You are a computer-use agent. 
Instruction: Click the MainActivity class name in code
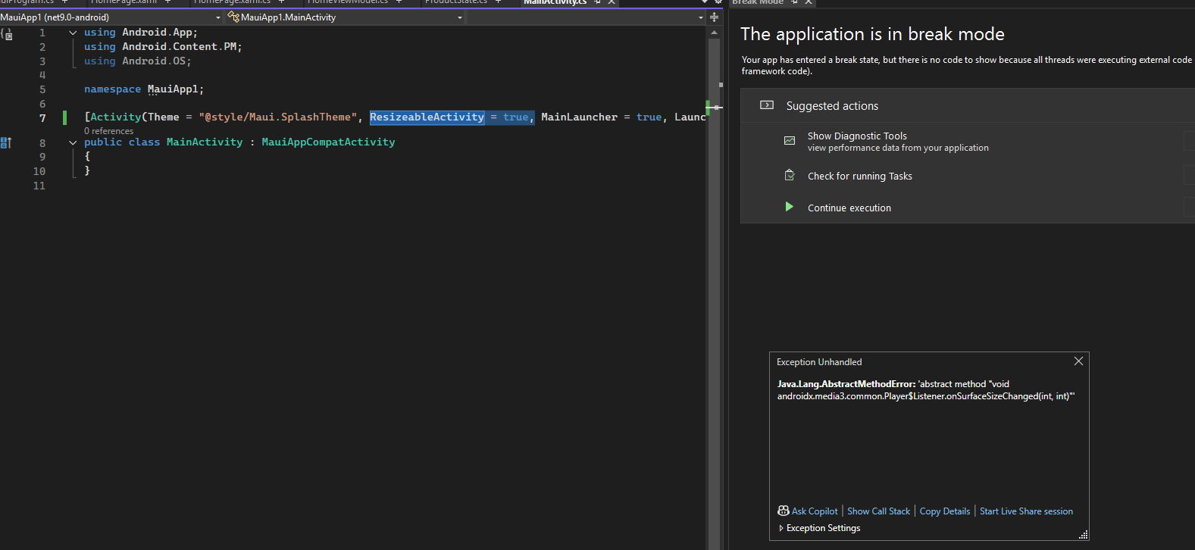[x=205, y=142]
